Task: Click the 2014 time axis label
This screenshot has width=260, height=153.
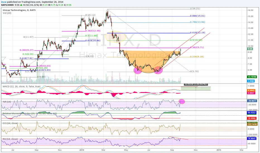Action: click(82, 150)
